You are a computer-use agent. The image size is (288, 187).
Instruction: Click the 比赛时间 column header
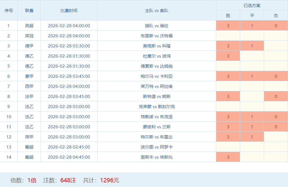pos(69,10)
